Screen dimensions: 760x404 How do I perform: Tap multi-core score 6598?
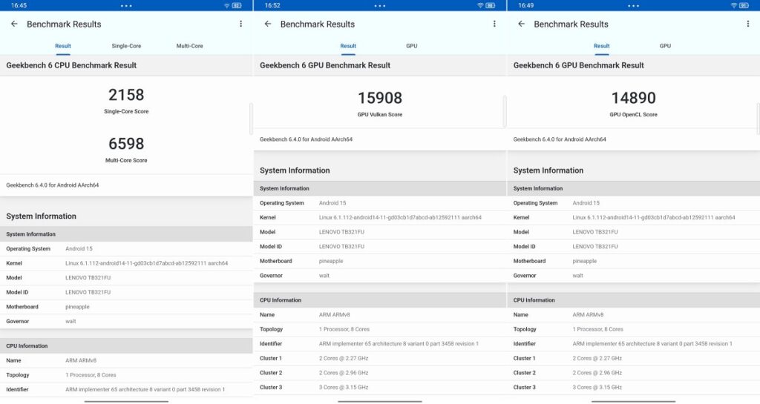126,144
